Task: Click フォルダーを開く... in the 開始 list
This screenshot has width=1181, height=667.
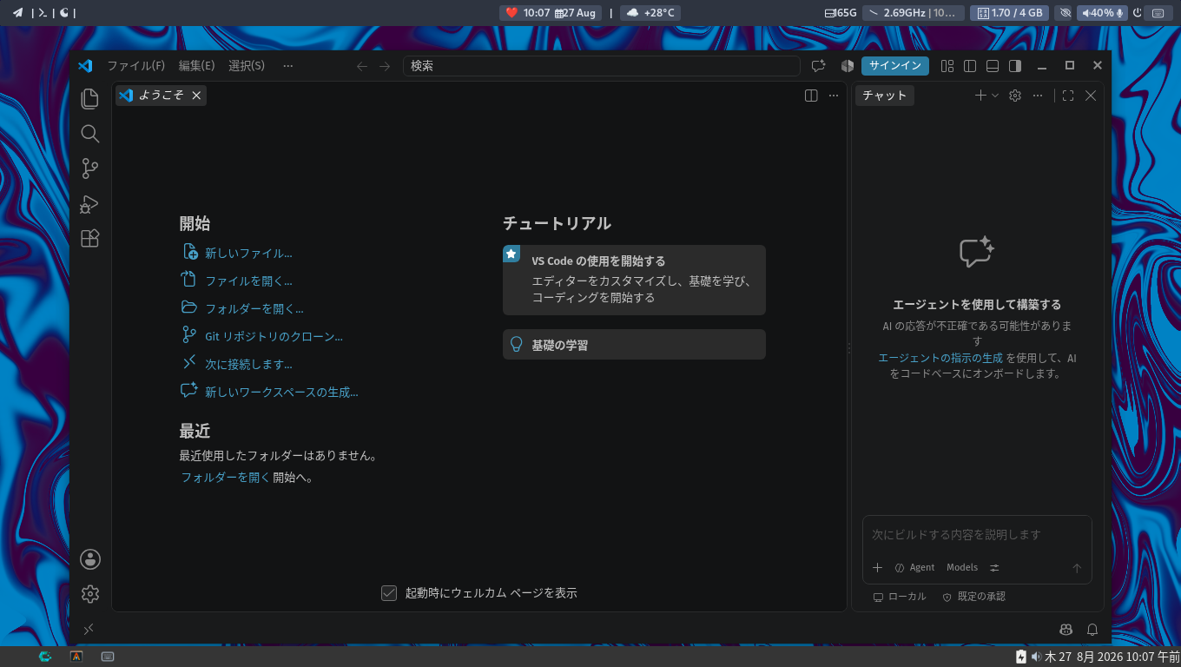Action: click(254, 309)
